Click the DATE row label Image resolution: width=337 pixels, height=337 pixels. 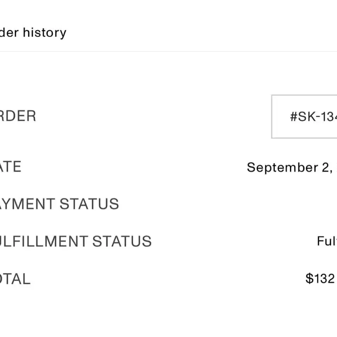[x=10, y=167]
